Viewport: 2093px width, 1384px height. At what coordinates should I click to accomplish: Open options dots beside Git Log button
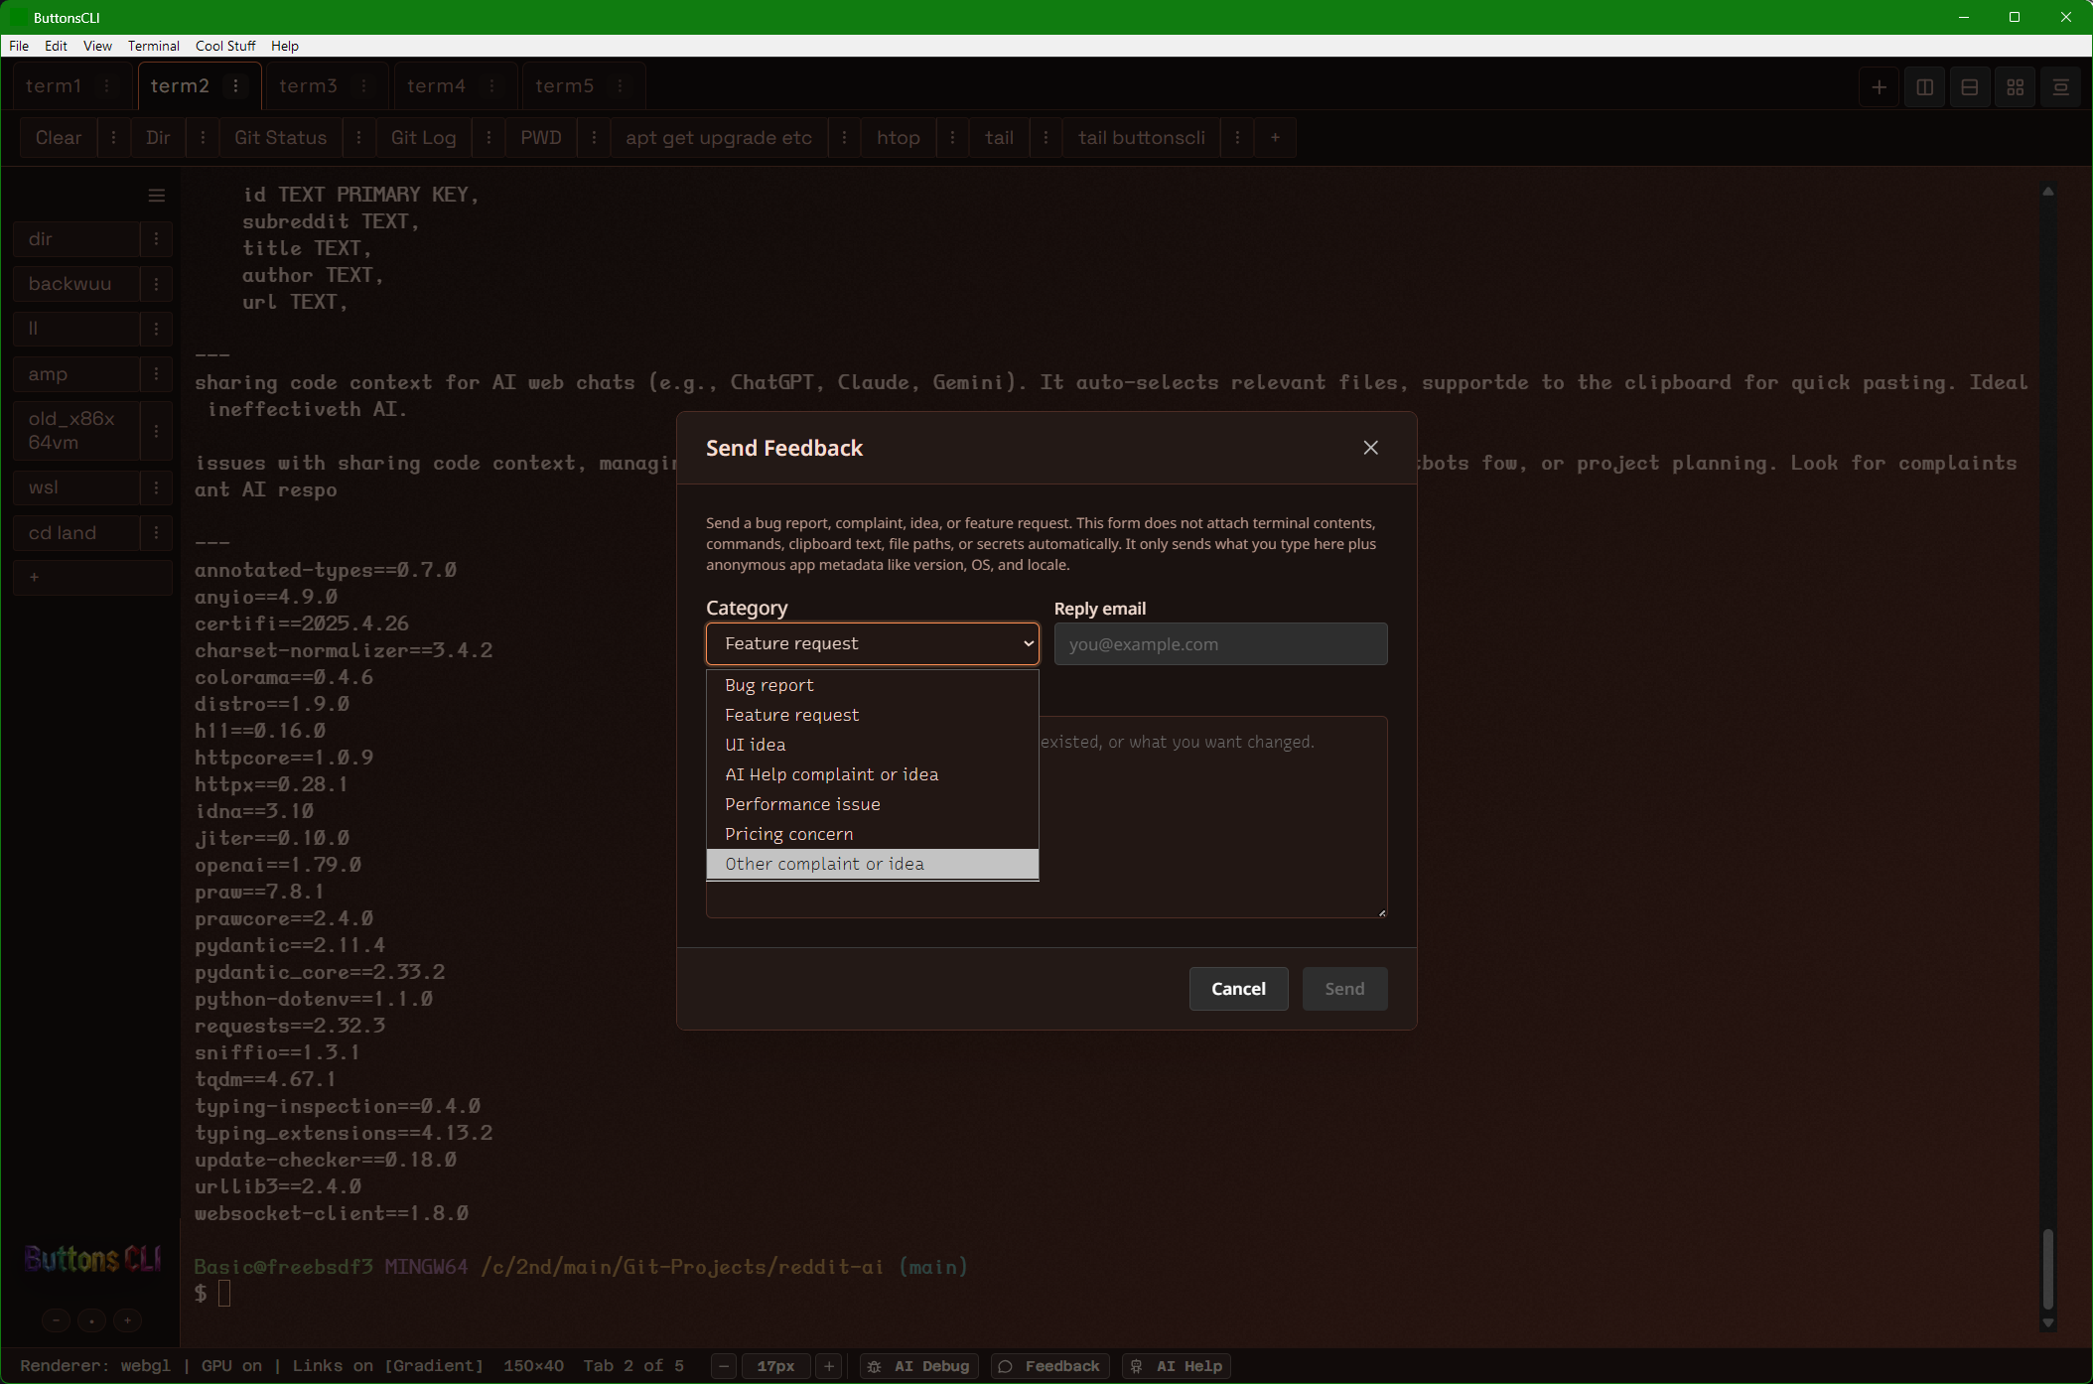(x=488, y=138)
